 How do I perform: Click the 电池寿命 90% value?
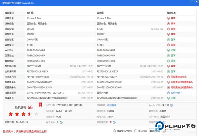click(x=59, y=117)
